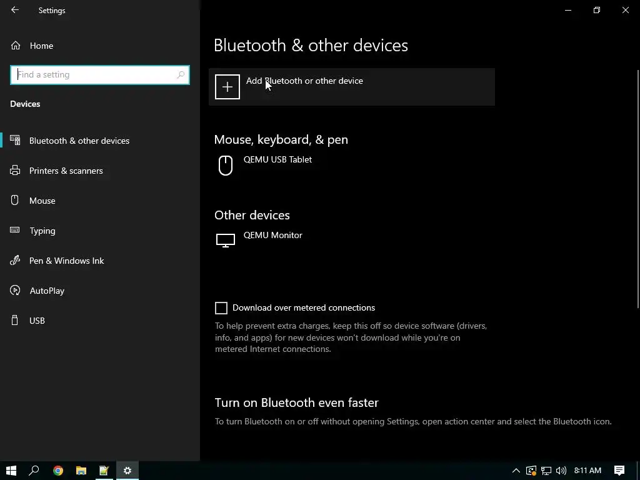The image size is (640, 480).
Task: Click the taskbar search magnifier
Action: pyautogui.click(x=34, y=471)
